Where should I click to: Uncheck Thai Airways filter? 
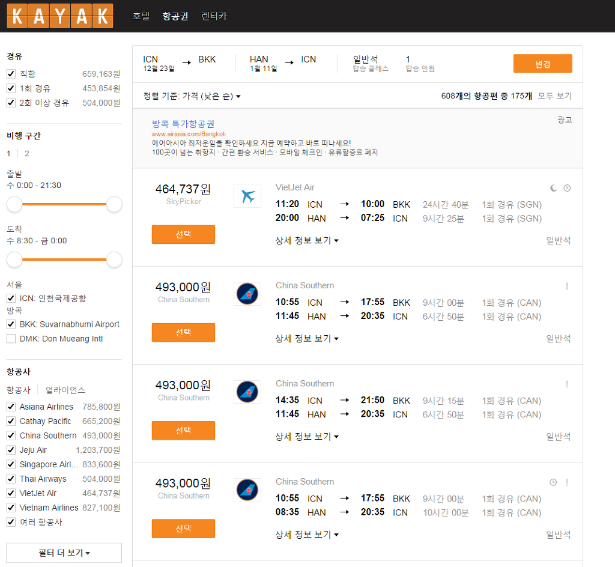click(11, 479)
